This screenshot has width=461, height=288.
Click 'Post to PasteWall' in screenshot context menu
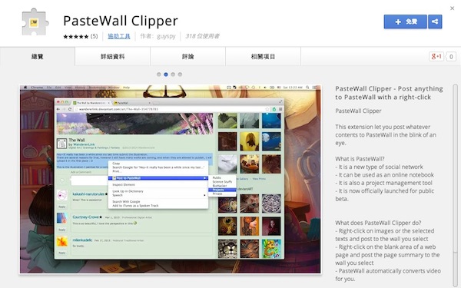click(158, 178)
